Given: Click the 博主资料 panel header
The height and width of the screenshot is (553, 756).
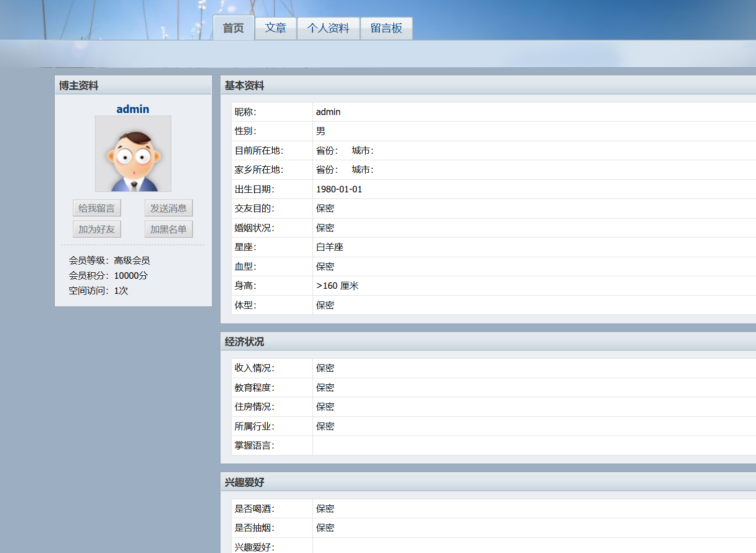Looking at the screenshot, I should (79, 85).
